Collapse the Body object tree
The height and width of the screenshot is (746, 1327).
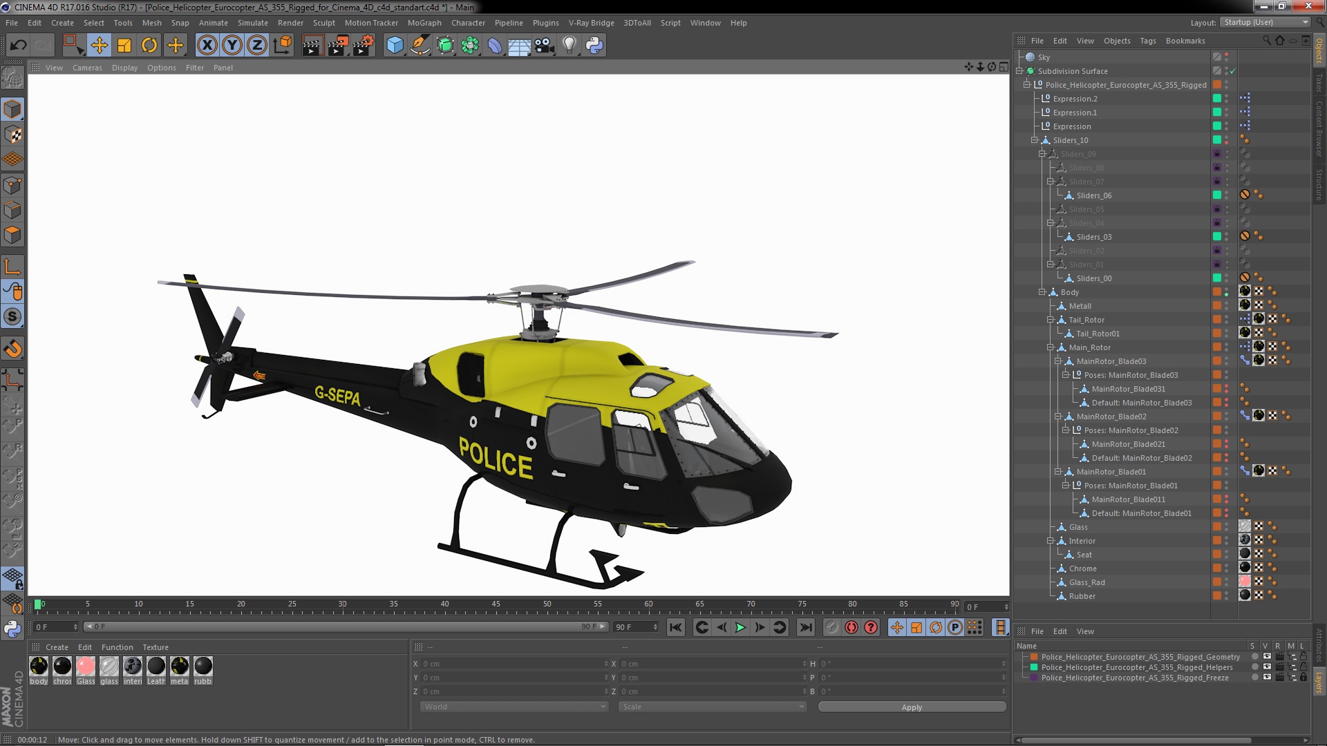click(x=1042, y=292)
